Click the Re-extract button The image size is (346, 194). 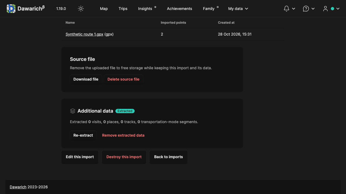pos(83,135)
